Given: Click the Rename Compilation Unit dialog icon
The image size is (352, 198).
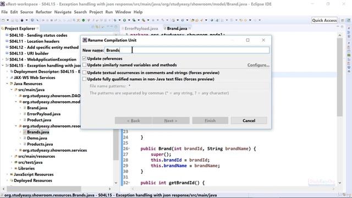Looking at the screenshot, I should [x=85, y=40].
